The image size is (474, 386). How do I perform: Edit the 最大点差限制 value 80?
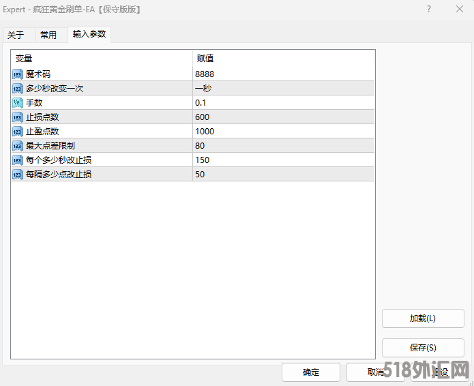pyautogui.click(x=283, y=146)
